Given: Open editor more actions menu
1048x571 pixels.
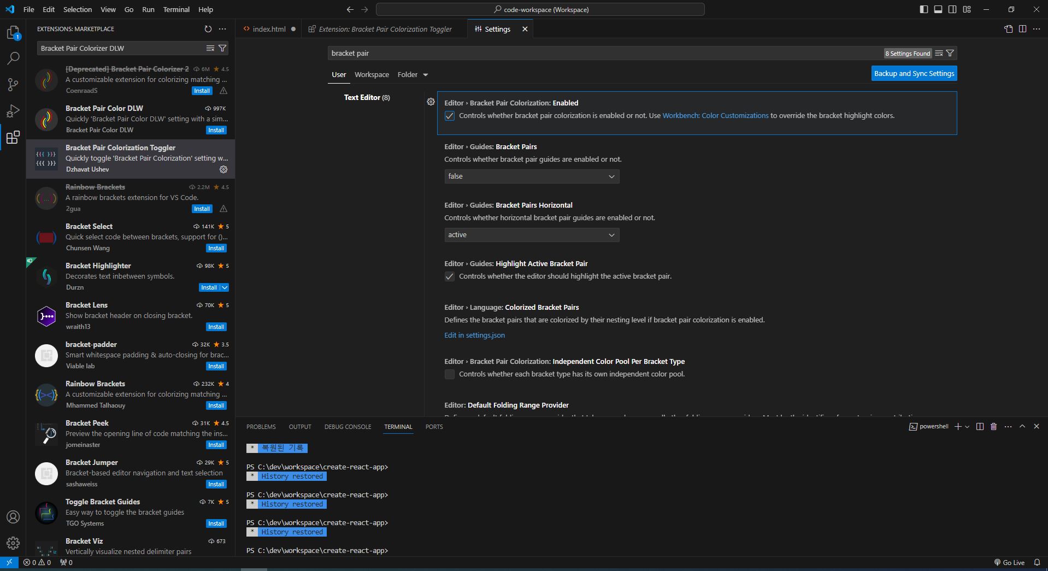Looking at the screenshot, I should tap(1037, 29).
